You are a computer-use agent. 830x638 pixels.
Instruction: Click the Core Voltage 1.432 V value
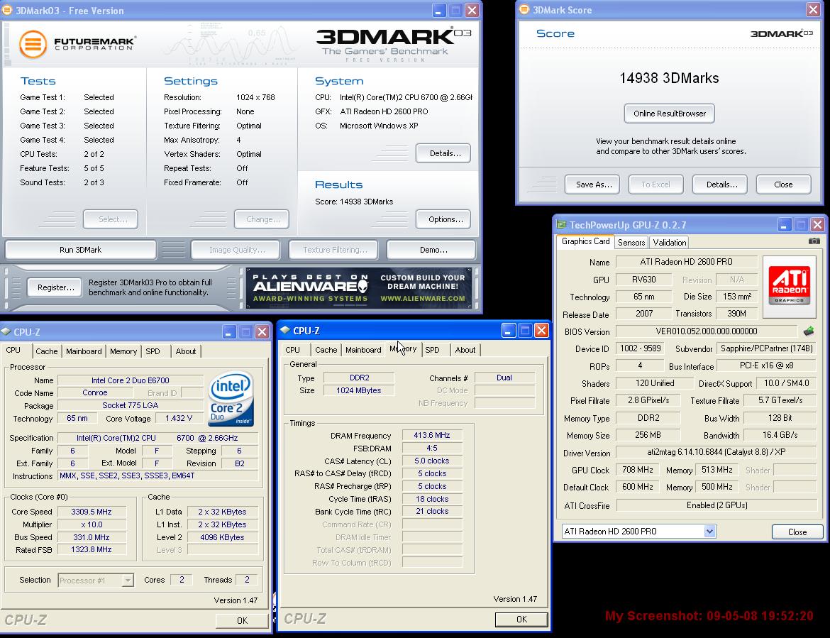pos(179,418)
